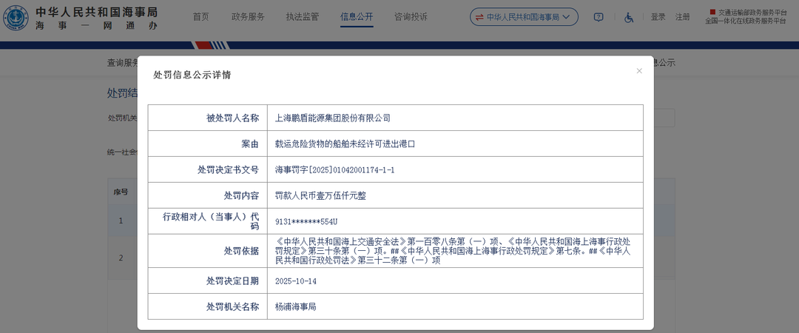Screen dimensions: 799x333
Task: Switch to the 信息公开 tab
Action: (x=357, y=17)
